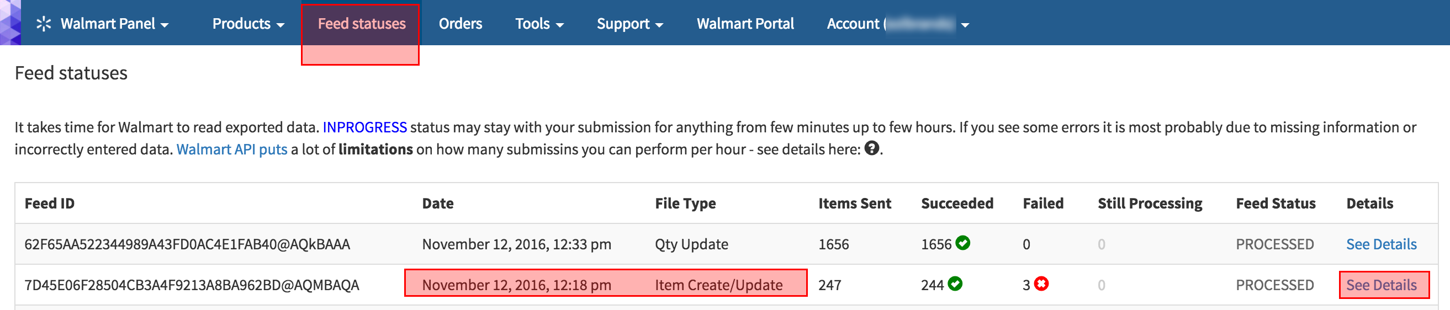
Task: Go to the Orders menu item
Action: pyautogui.click(x=461, y=24)
